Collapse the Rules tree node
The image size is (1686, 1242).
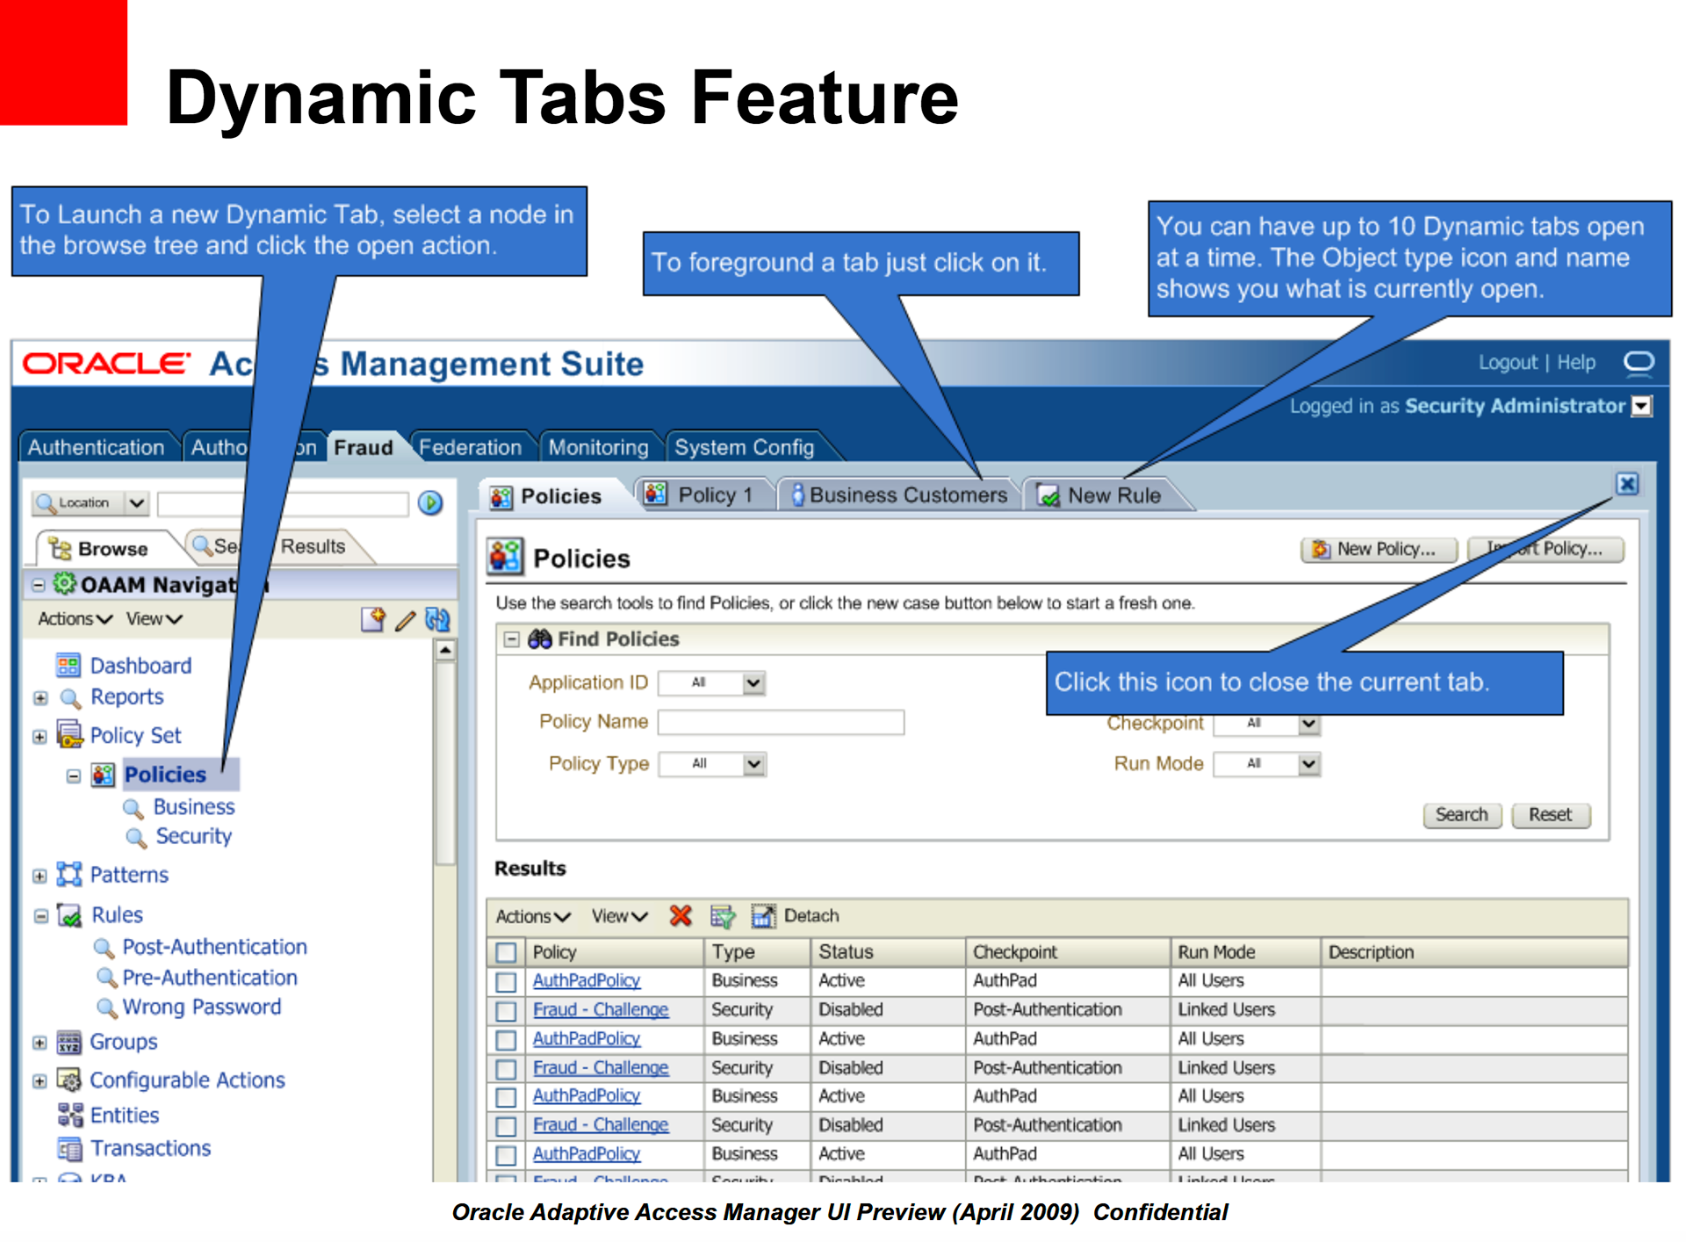pyautogui.click(x=40, y=916)
